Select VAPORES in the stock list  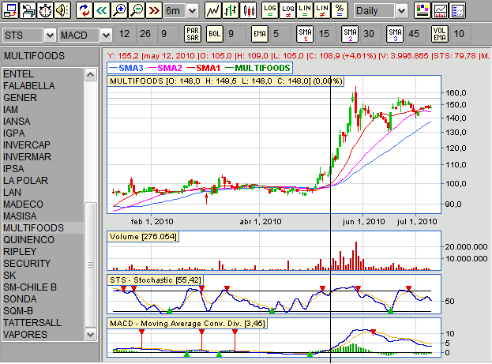point(43,335)
